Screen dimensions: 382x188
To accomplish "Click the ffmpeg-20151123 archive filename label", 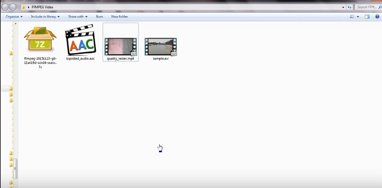I will pyautogui.click(x=40, y=62).
